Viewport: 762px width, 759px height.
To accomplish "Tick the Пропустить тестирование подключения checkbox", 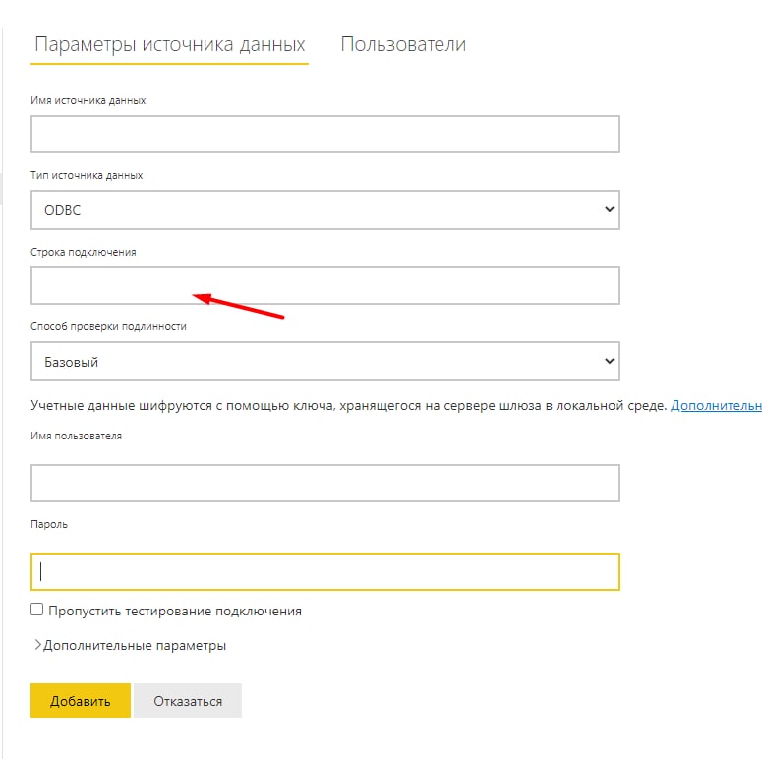I will [x=37, y=610].
